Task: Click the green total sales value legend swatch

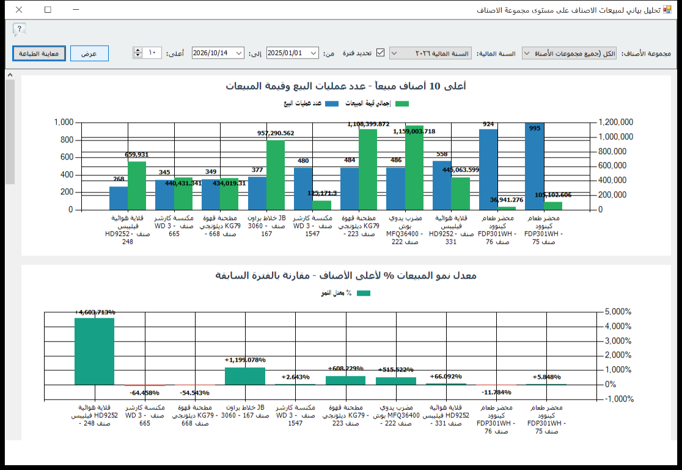Action: pos(402,103)
